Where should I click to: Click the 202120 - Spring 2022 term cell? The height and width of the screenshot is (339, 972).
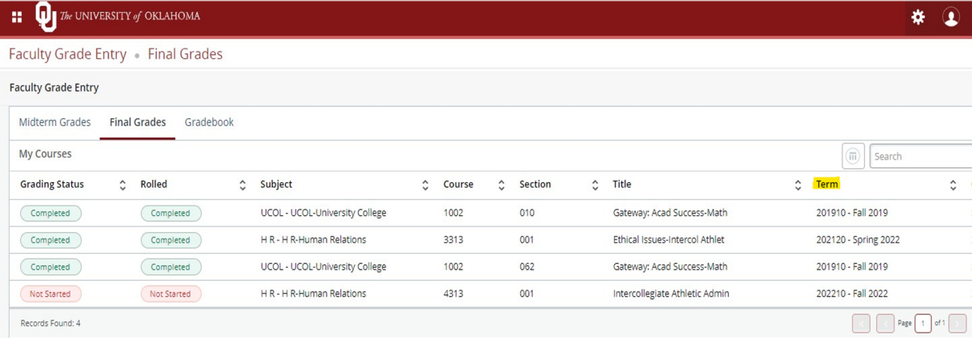[x=858, y=240]
